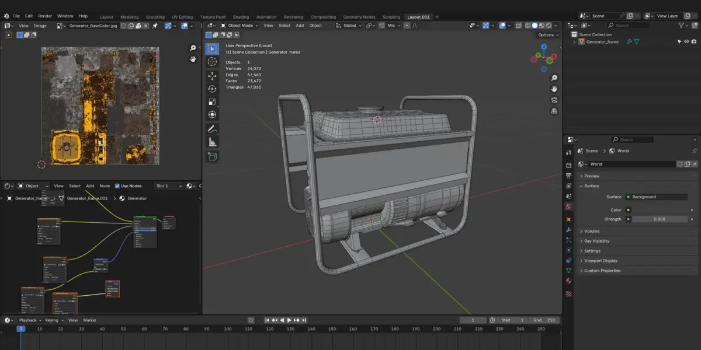Expand Generator_frame in the outliner

coord(574,42)
